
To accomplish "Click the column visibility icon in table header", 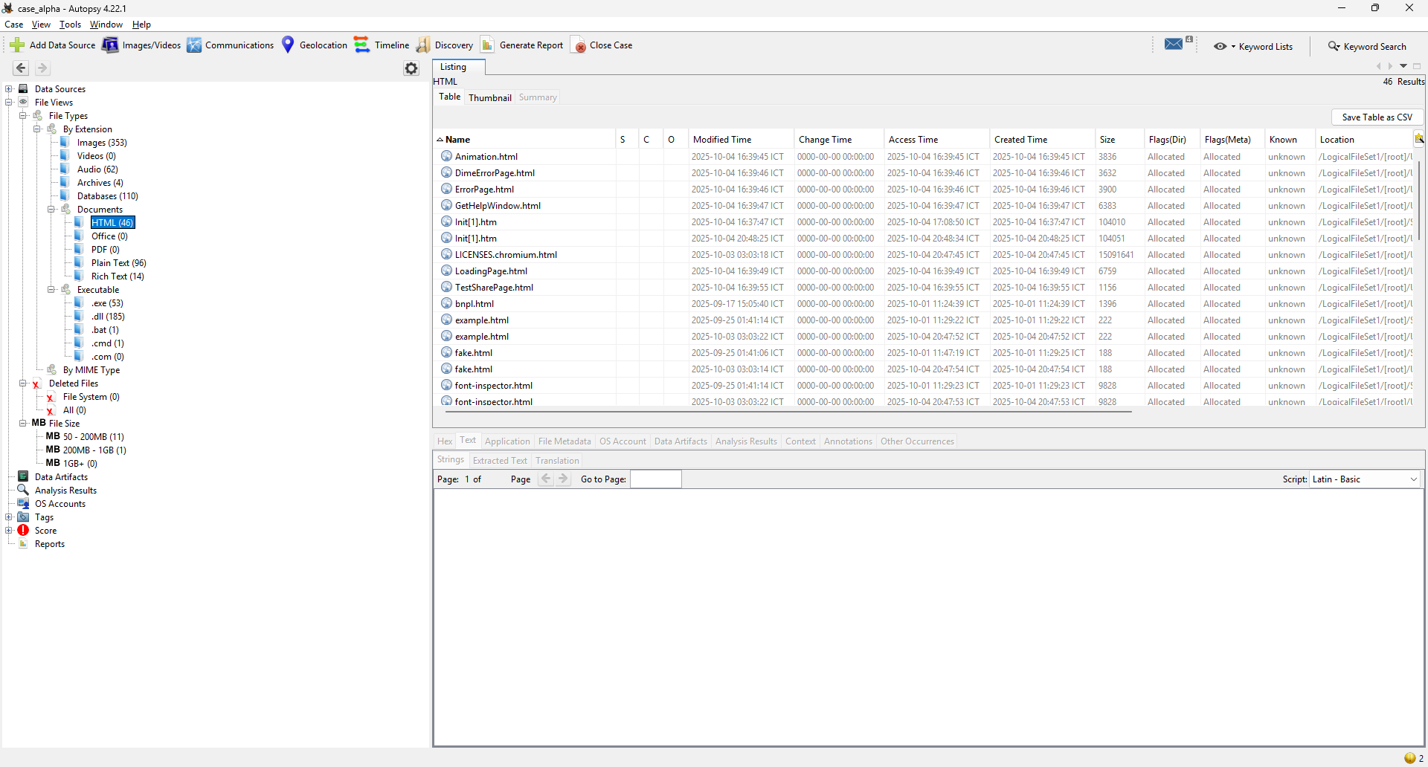I will [x=1419, y=139].
